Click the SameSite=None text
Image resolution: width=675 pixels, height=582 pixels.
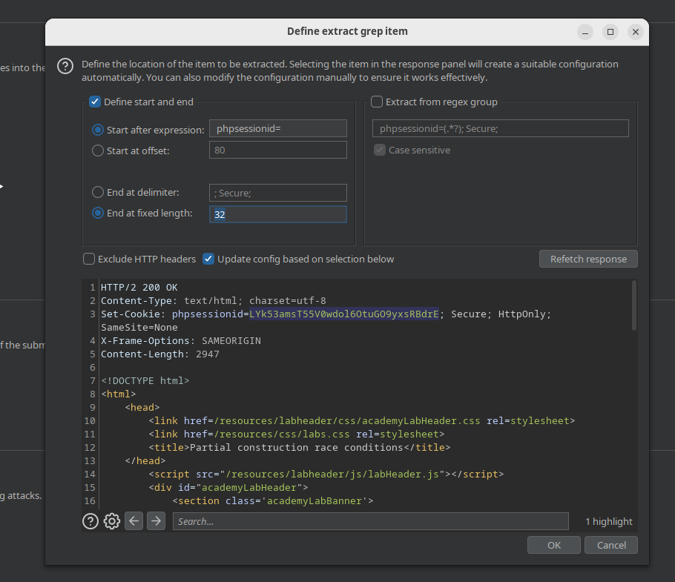[139, 328]
